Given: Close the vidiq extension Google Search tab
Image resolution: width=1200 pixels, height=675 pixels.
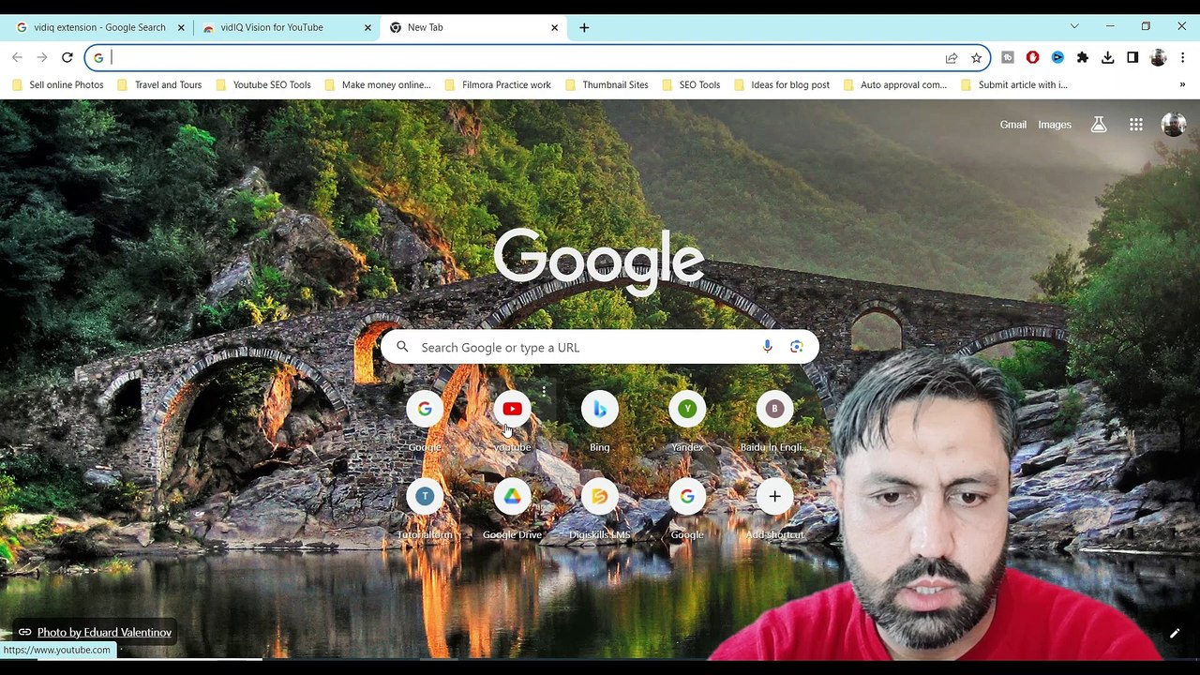Looking at the screenshot, I should tap(181, 27).
